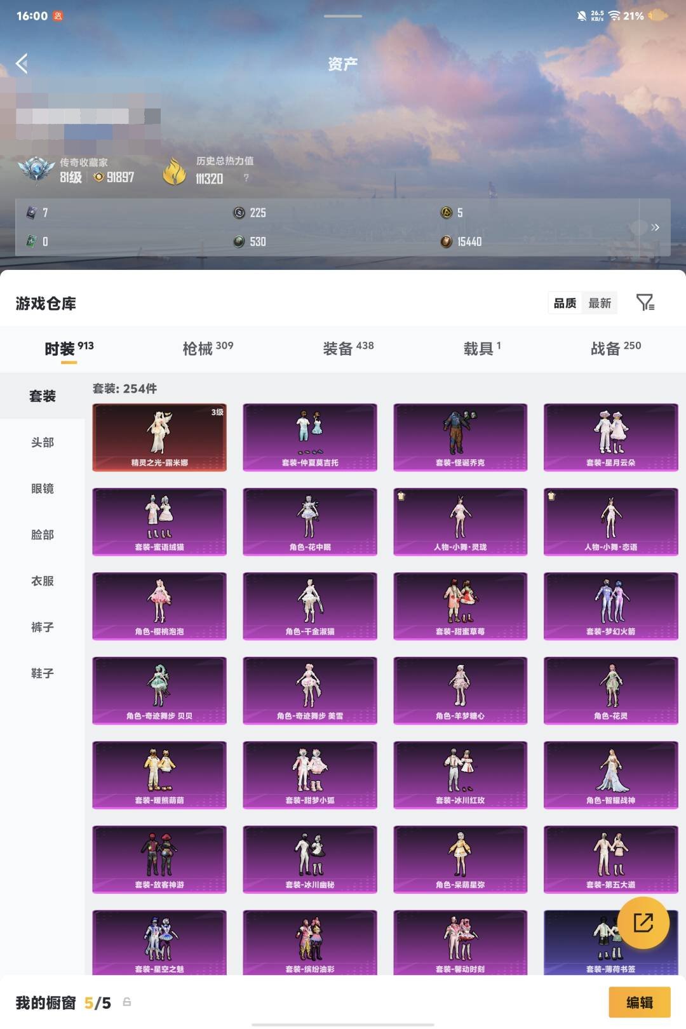Select the 套装 sidebar category
The image size is (686, 1029).
[43, 396]
